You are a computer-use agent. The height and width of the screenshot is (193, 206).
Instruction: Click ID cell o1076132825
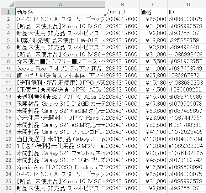[x=187, y=153]
